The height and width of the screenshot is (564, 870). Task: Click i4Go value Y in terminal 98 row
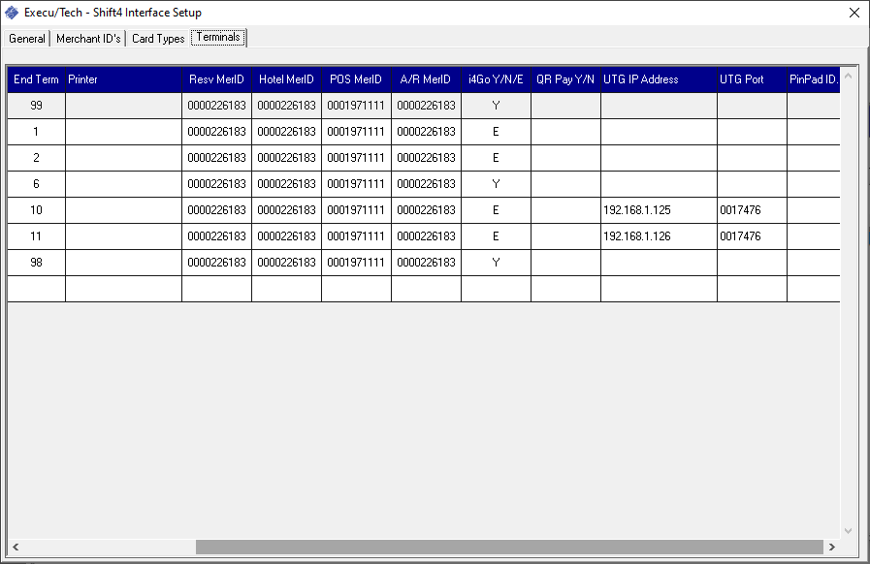pos(496,262)
